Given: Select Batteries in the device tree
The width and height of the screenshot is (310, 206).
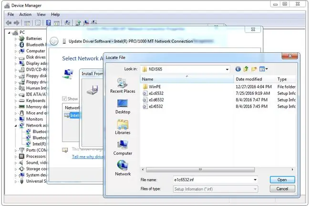Looking at the screenshot, I should tap(34, 39).
